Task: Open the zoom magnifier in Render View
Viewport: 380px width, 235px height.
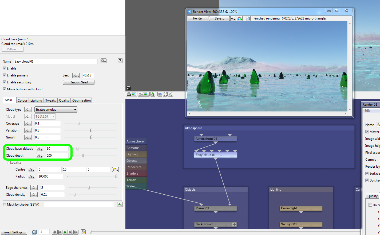Action: (233, 18)
